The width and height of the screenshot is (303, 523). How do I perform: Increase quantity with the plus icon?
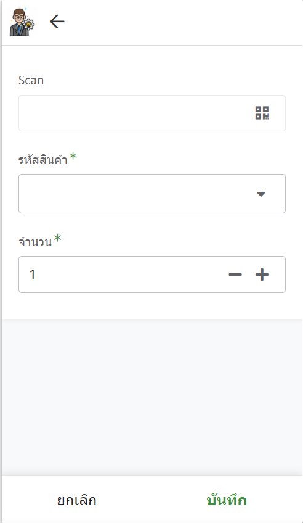(x=262, y=274)
